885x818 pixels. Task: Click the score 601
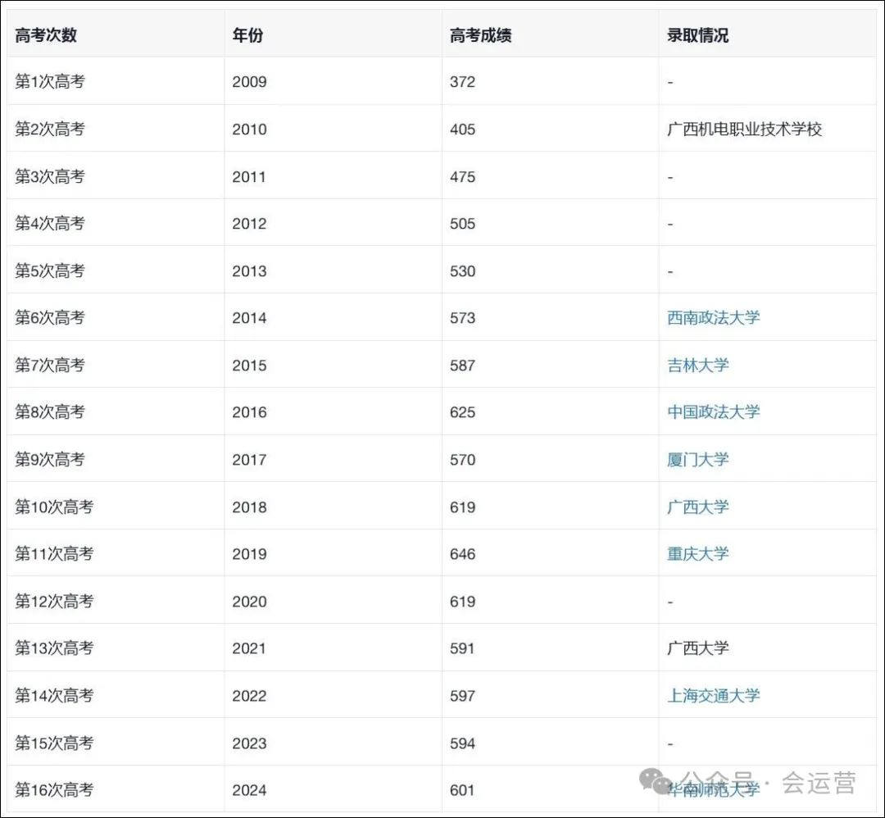point(462,790)
